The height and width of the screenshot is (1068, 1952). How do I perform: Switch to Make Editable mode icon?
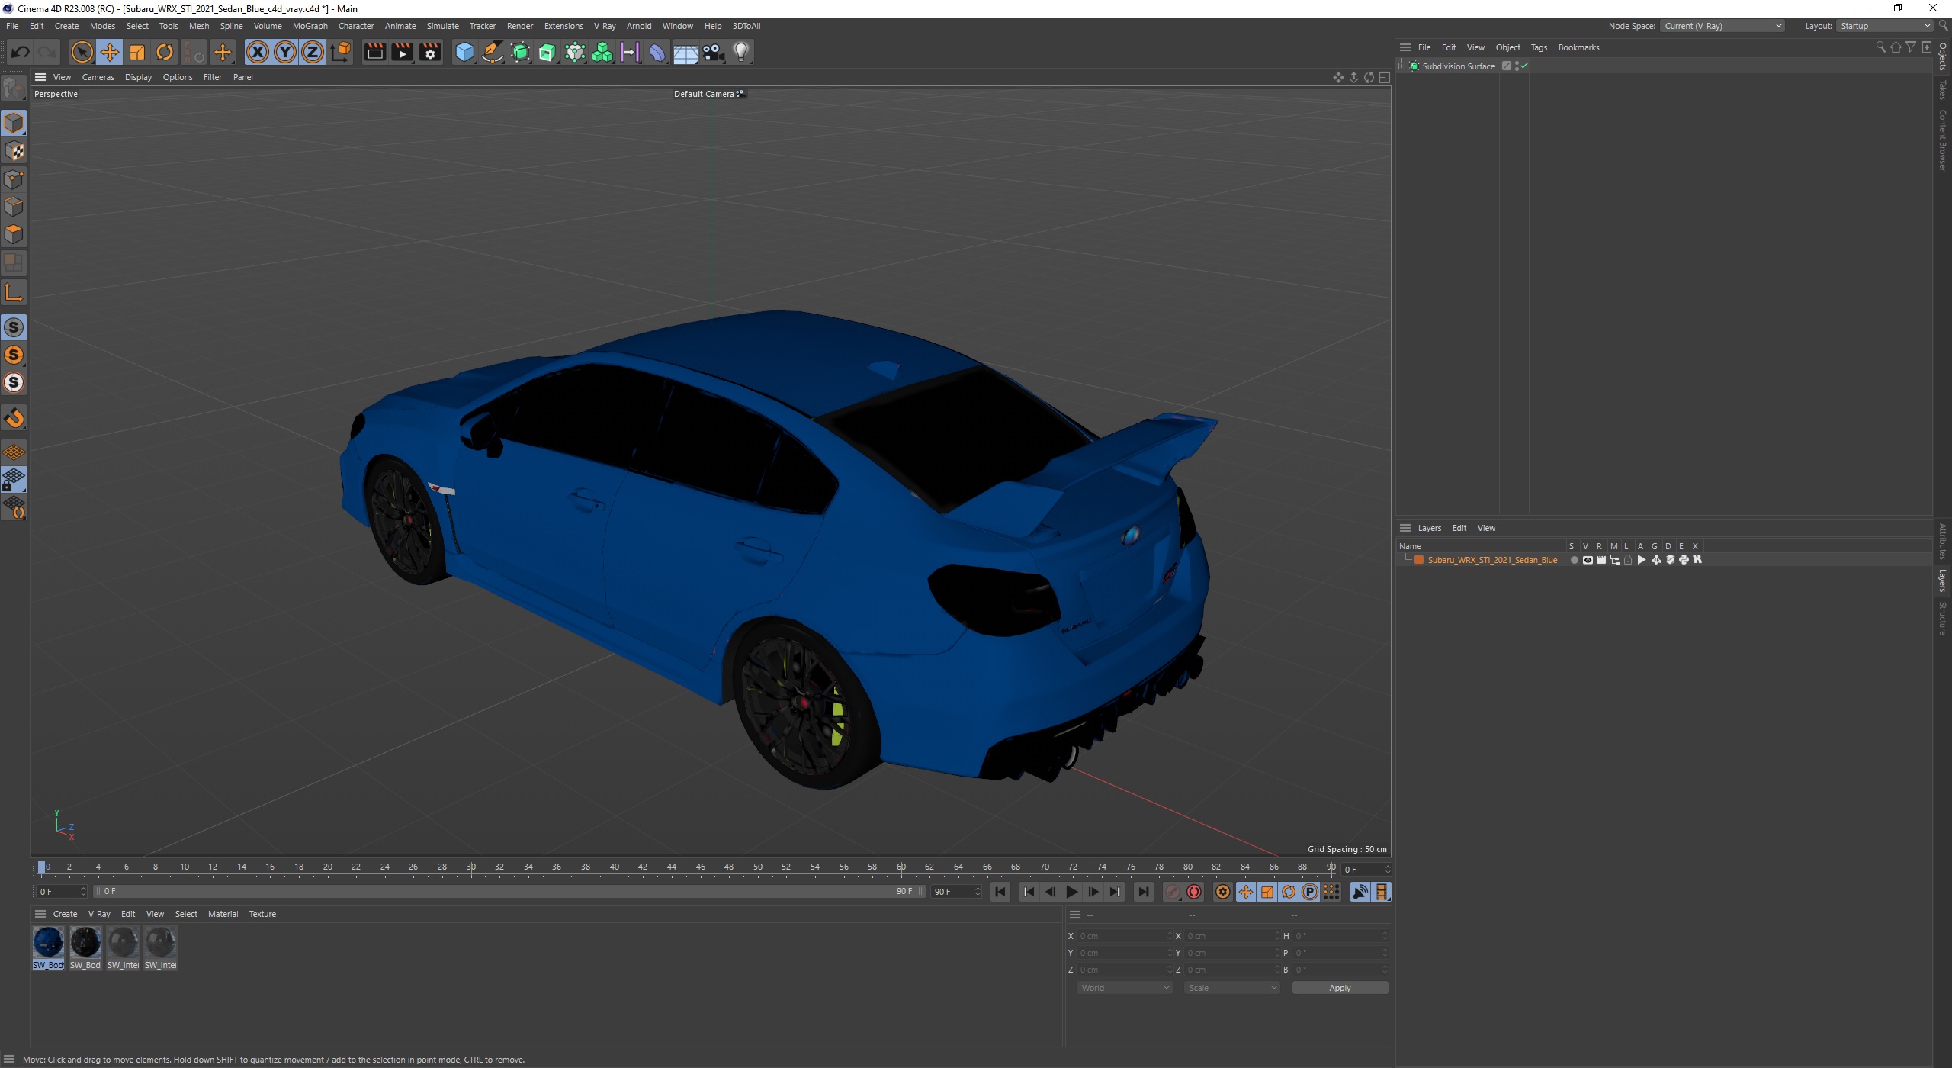click(14, 89)
